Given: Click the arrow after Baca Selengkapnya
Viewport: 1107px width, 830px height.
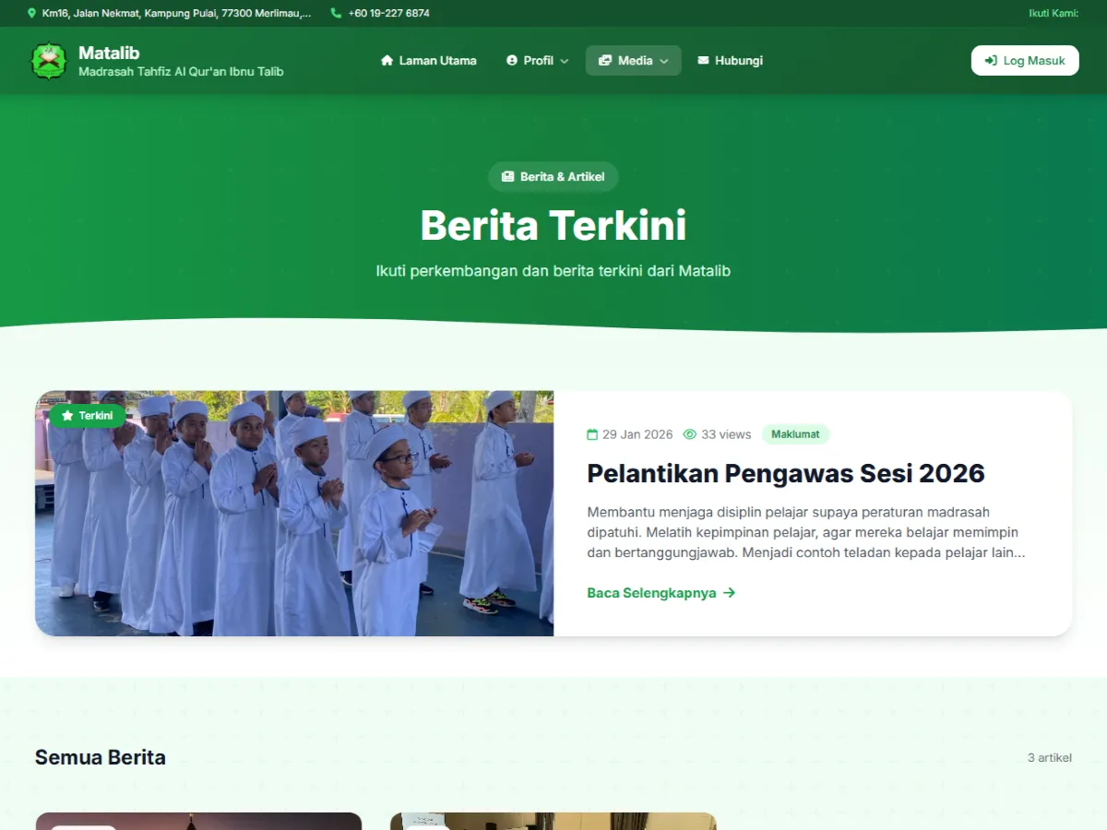Looking at the screenshot, I should tap(730, 593).
